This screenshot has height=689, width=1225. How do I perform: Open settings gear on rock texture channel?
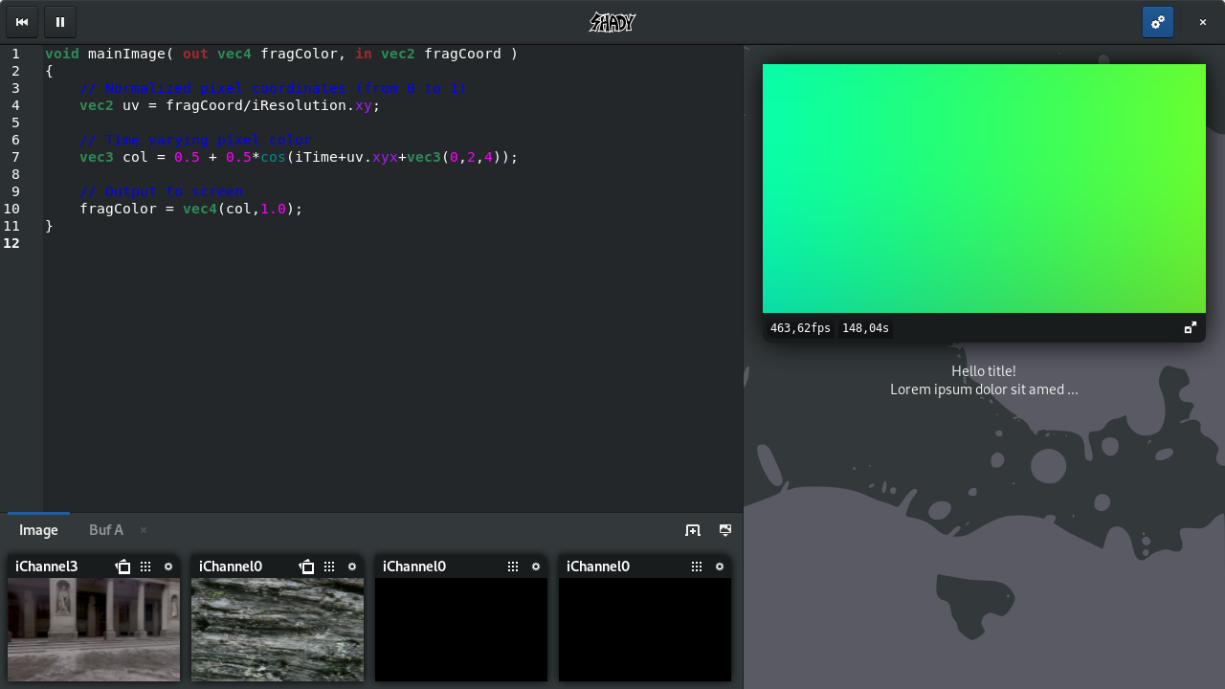coord(352,567)
